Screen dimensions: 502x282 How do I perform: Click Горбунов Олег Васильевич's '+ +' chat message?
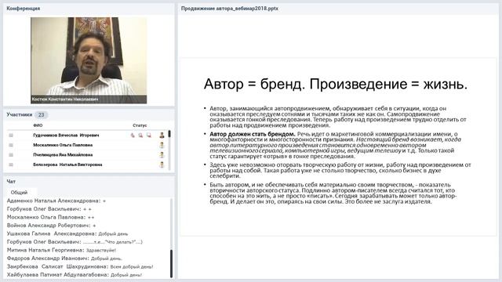pos(49,209)
